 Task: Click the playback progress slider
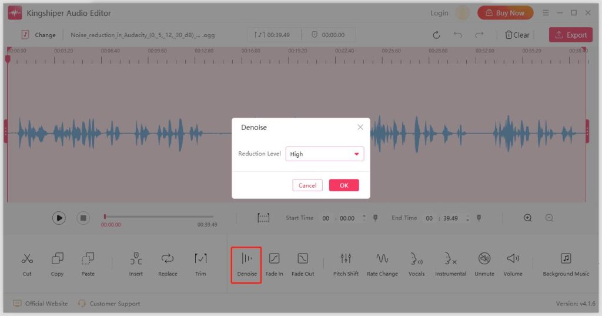point(159,217)
